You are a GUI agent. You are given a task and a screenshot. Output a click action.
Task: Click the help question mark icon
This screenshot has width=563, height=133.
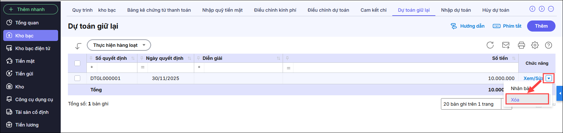(x=549, y=45)
